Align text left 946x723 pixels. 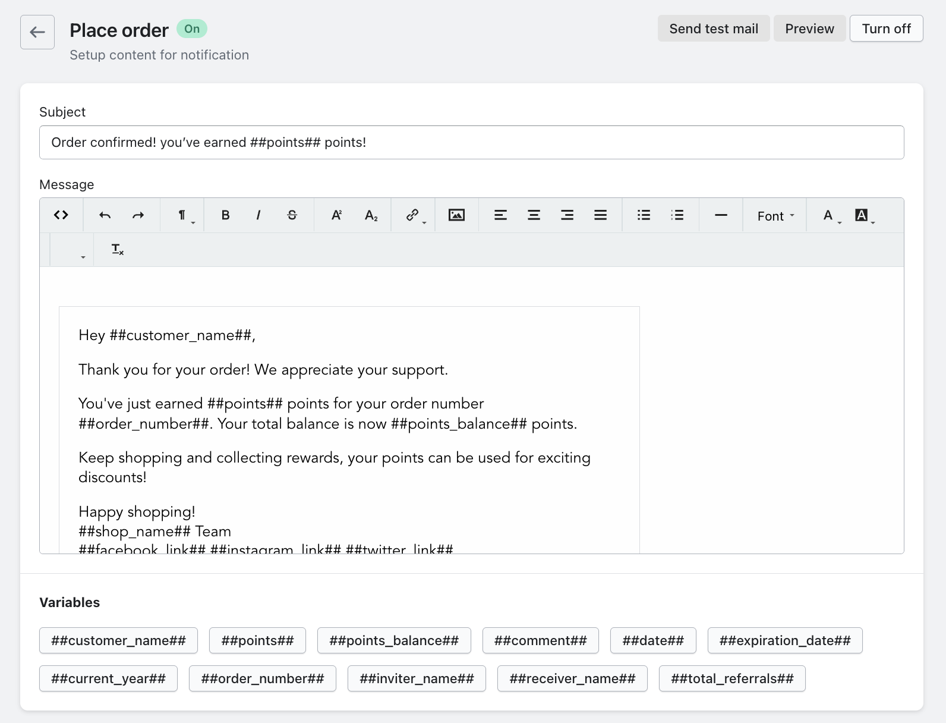tap(500, 215)
